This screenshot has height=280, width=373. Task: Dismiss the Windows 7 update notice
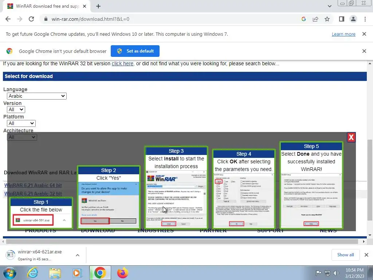(364, 34)
